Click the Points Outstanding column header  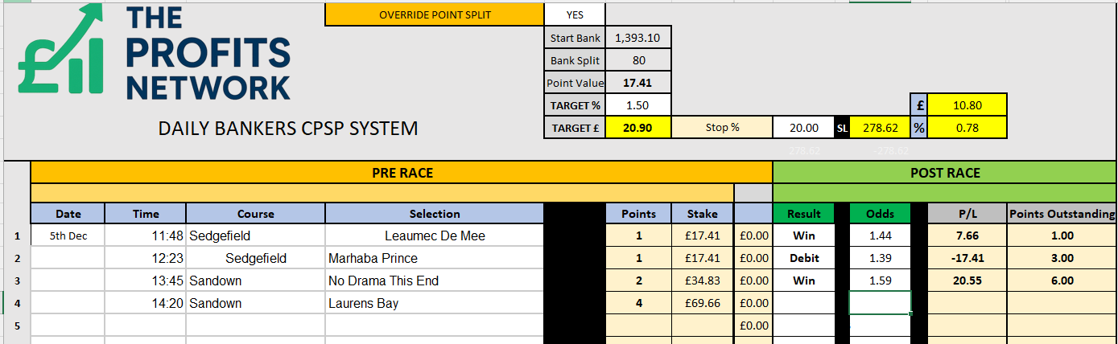[x=1062, y=214]
